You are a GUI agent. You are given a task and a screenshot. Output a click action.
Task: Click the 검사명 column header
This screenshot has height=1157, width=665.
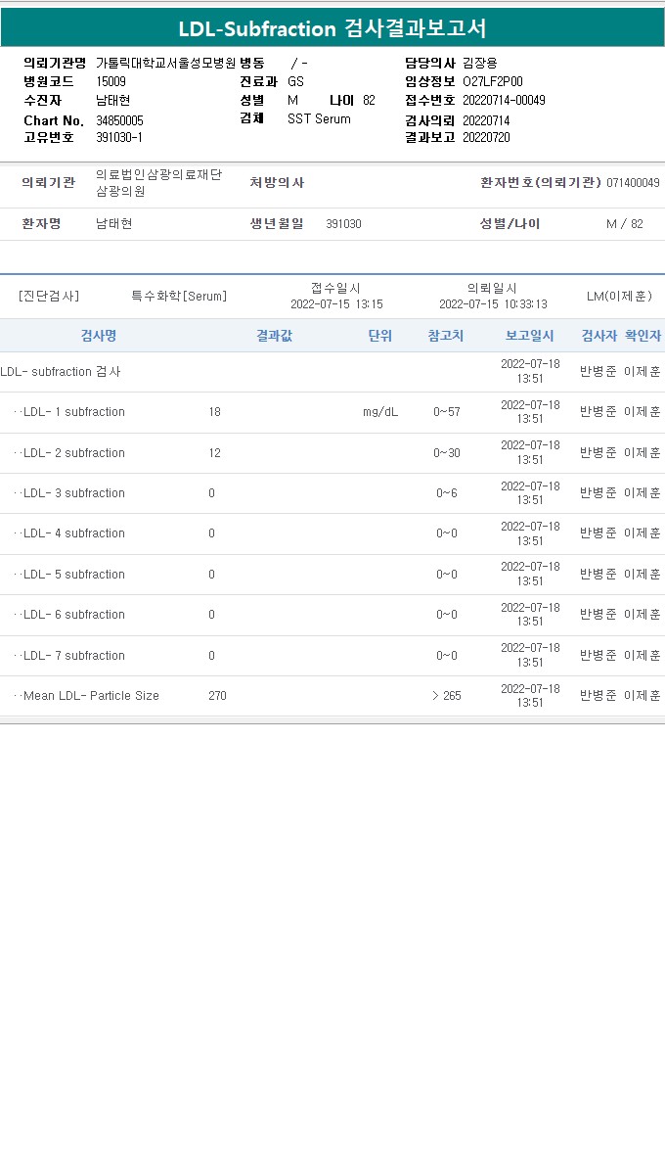(x=99, y=336)
